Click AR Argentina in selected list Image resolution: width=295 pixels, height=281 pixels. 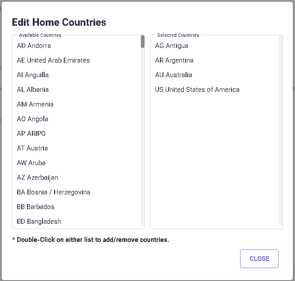point(174,60)
